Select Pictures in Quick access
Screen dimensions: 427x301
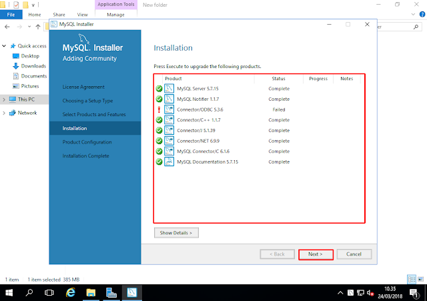pos(26,86)
